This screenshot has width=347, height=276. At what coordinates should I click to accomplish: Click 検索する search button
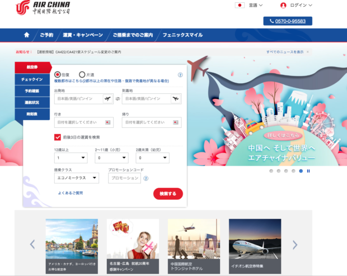click(x=168, y=194)
